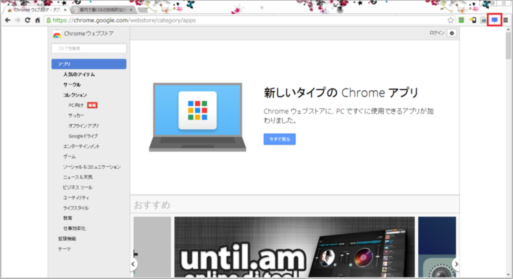Go to the Home page icon

[37, 20]
